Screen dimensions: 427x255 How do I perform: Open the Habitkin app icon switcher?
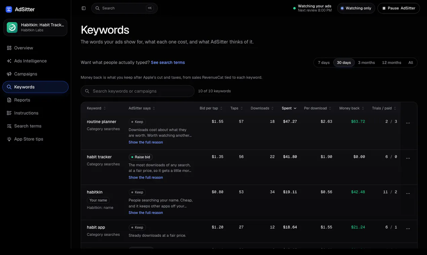(12, 28)
